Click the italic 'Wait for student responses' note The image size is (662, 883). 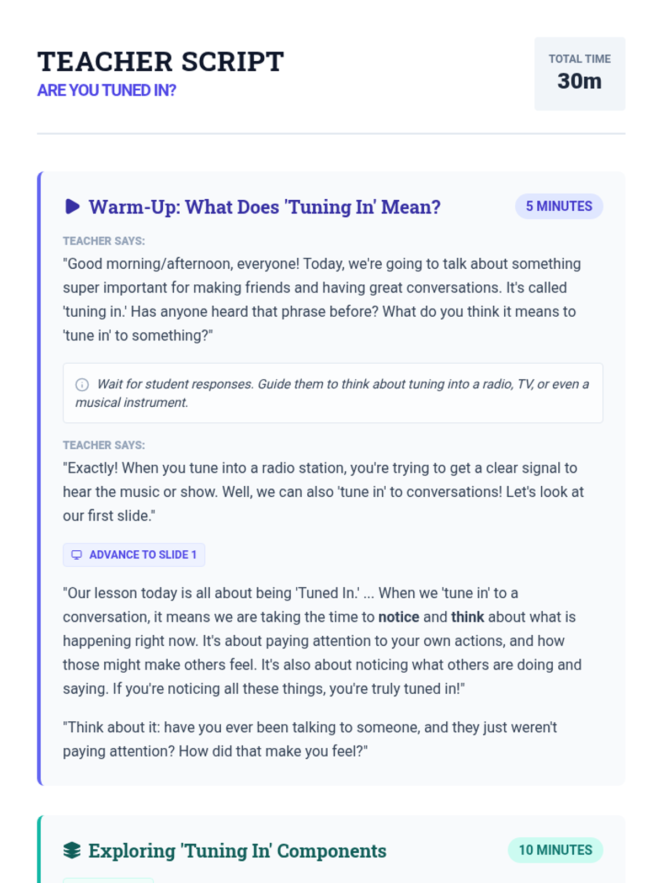[x=332, y=393]
